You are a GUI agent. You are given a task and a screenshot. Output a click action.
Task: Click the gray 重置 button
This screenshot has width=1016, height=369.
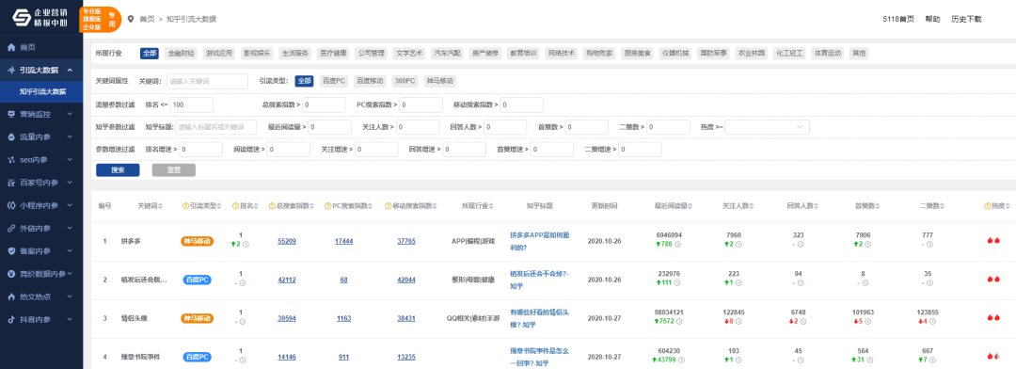(x=174, y=169)
